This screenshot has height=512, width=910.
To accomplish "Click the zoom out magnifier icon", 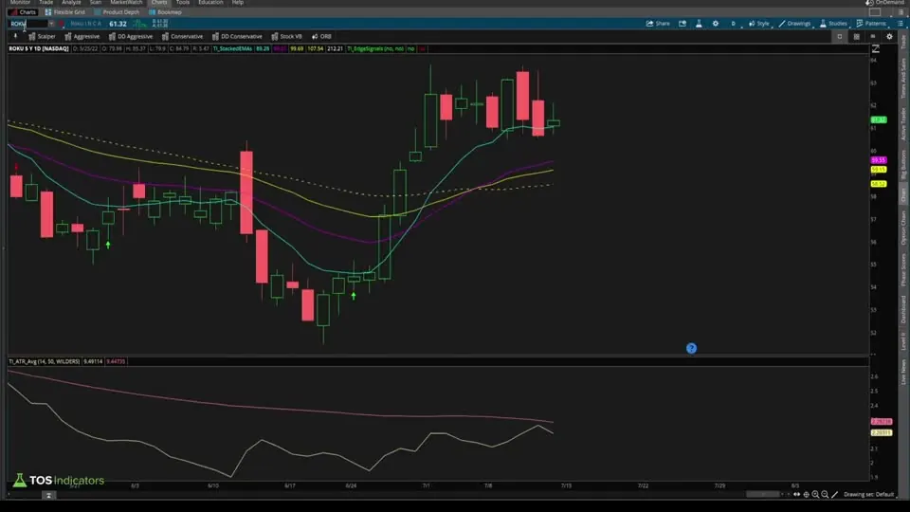I will coord(825,495).
